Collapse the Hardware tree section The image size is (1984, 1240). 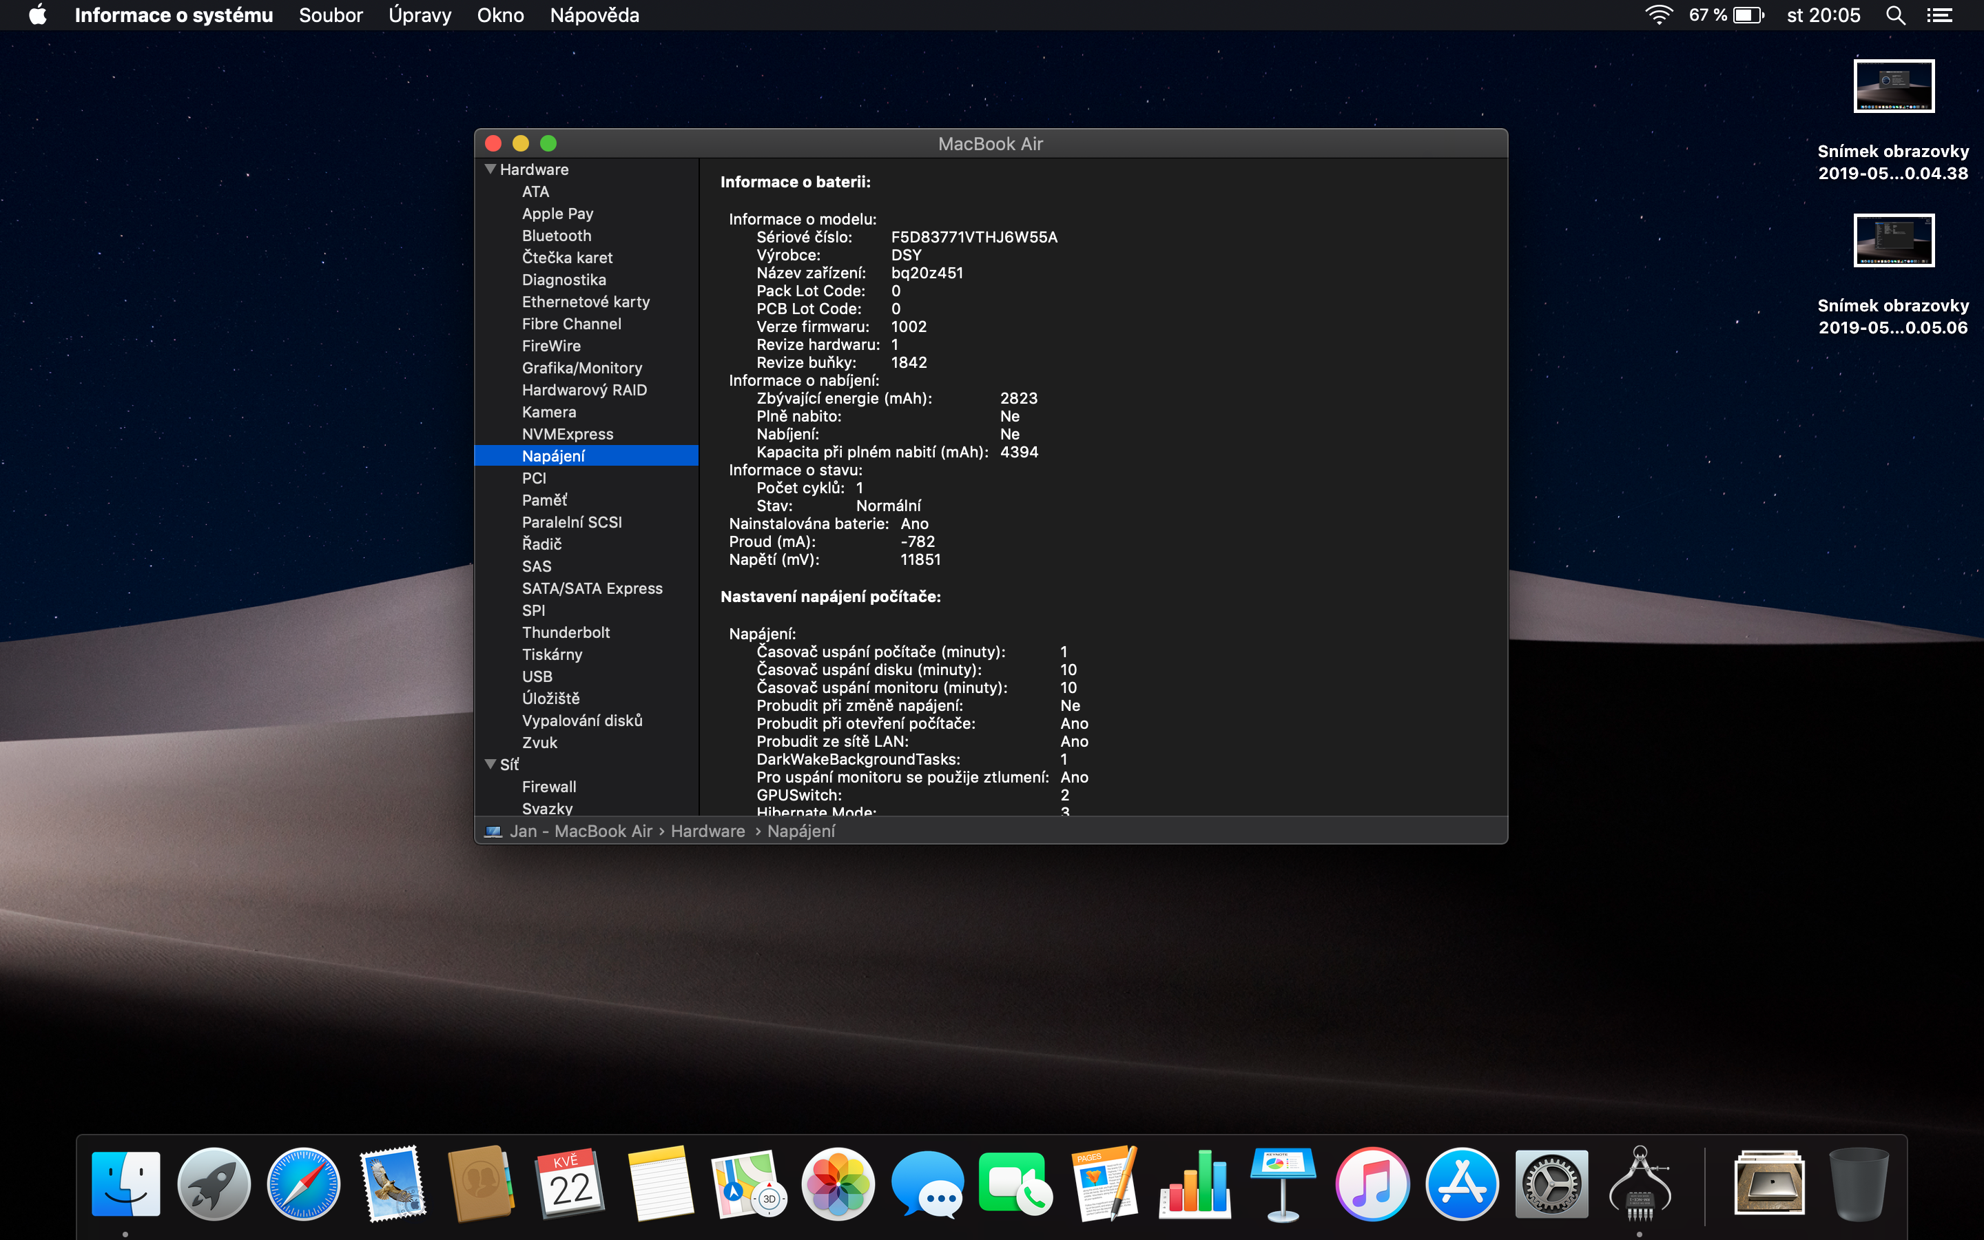coord(490,169)
